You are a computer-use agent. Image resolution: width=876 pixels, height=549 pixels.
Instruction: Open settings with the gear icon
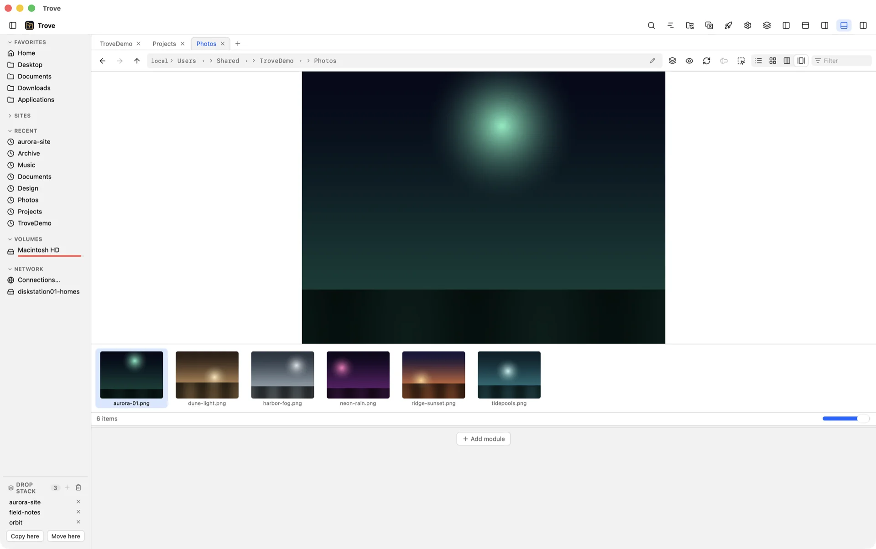[747, 26]
